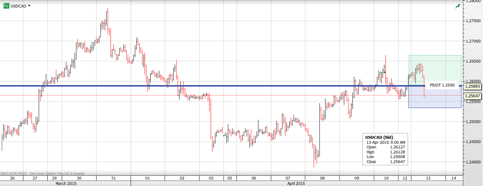Click date 13 on time axis

428,178
